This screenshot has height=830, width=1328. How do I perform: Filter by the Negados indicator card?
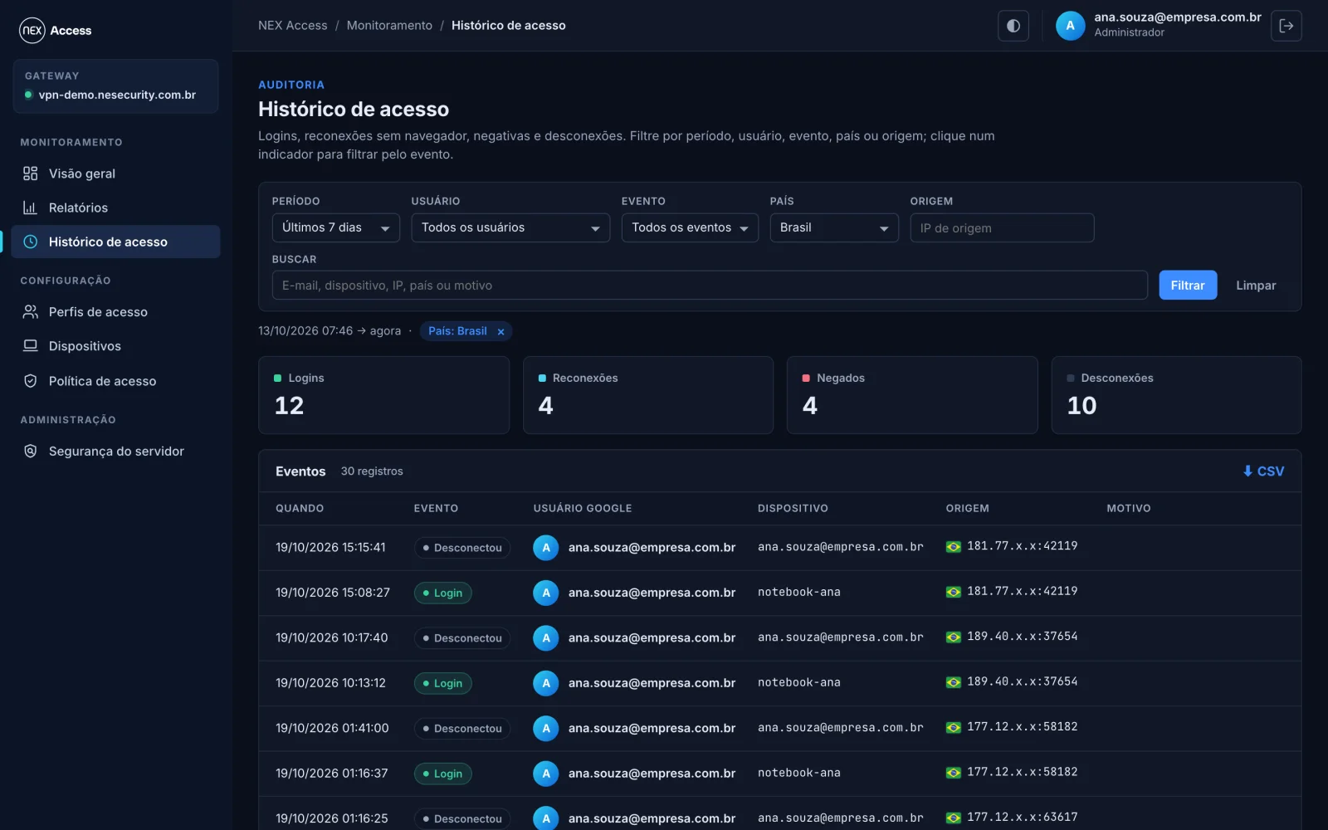[x=912, y=395]
